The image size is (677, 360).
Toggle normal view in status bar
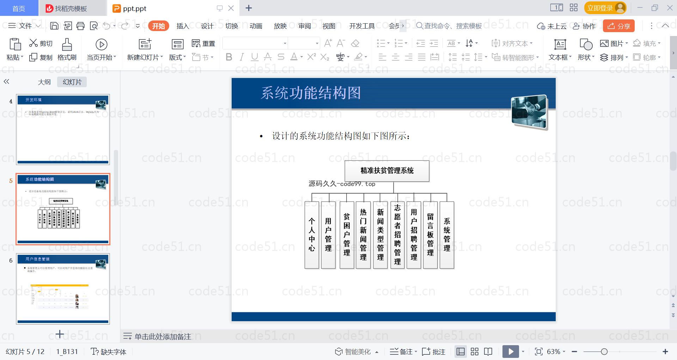coord(461,352)
